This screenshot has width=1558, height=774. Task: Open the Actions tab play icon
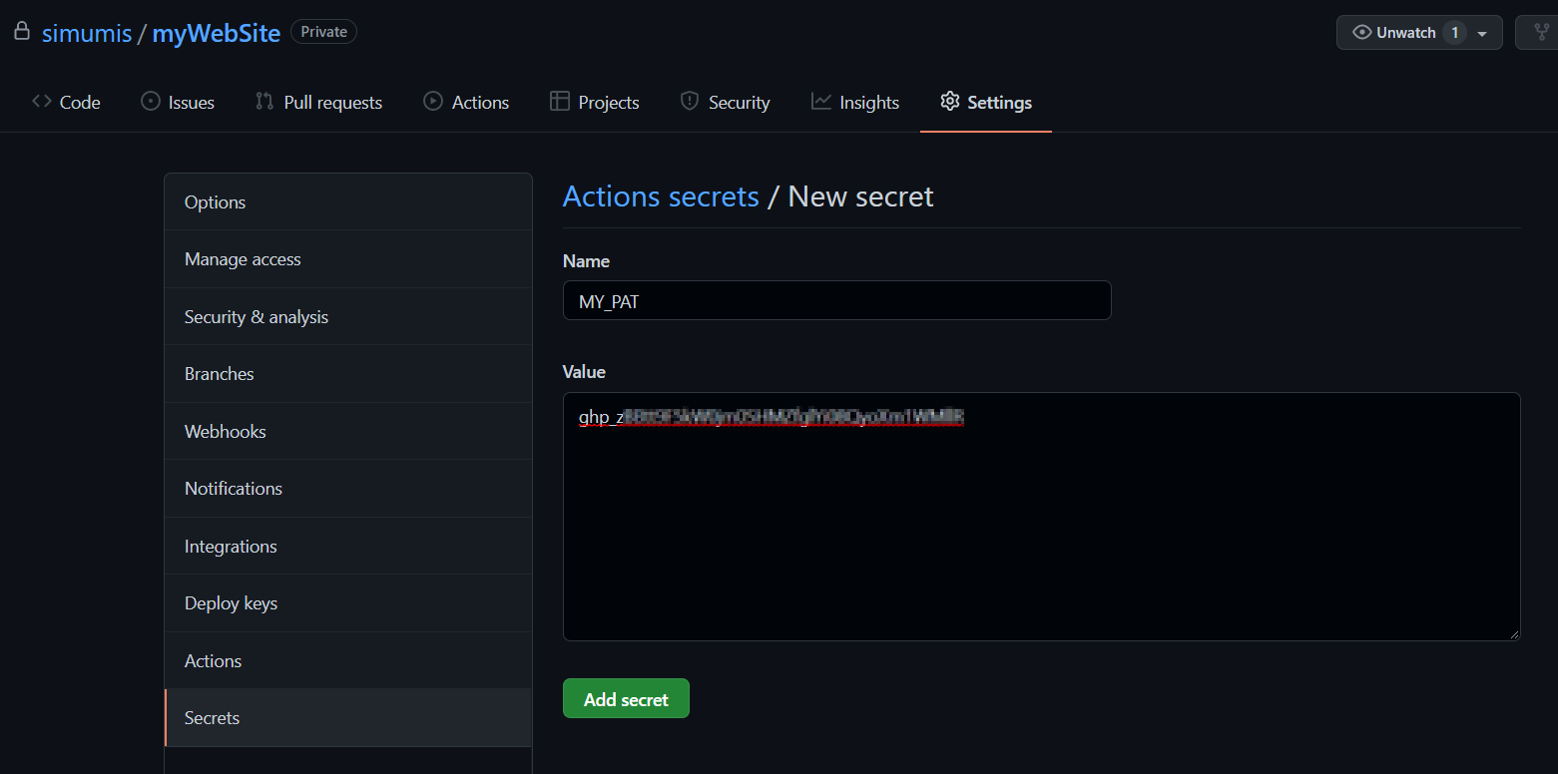[433, 102]
